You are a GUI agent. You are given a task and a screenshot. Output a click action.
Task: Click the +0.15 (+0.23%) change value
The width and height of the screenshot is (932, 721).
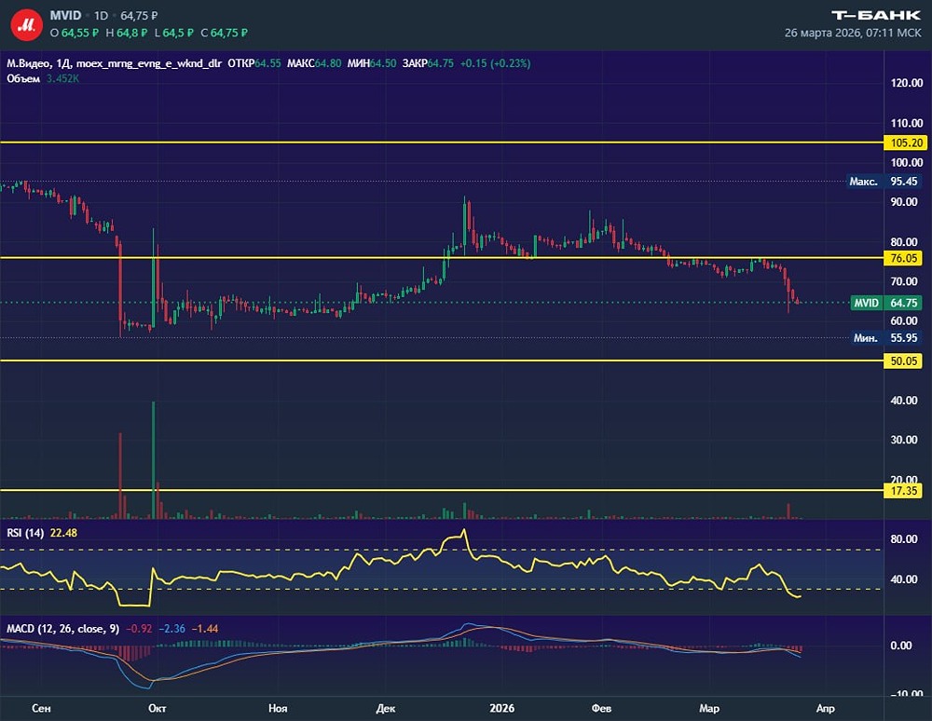coord(495,63)
